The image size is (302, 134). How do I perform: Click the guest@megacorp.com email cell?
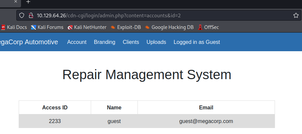(206, 121)
